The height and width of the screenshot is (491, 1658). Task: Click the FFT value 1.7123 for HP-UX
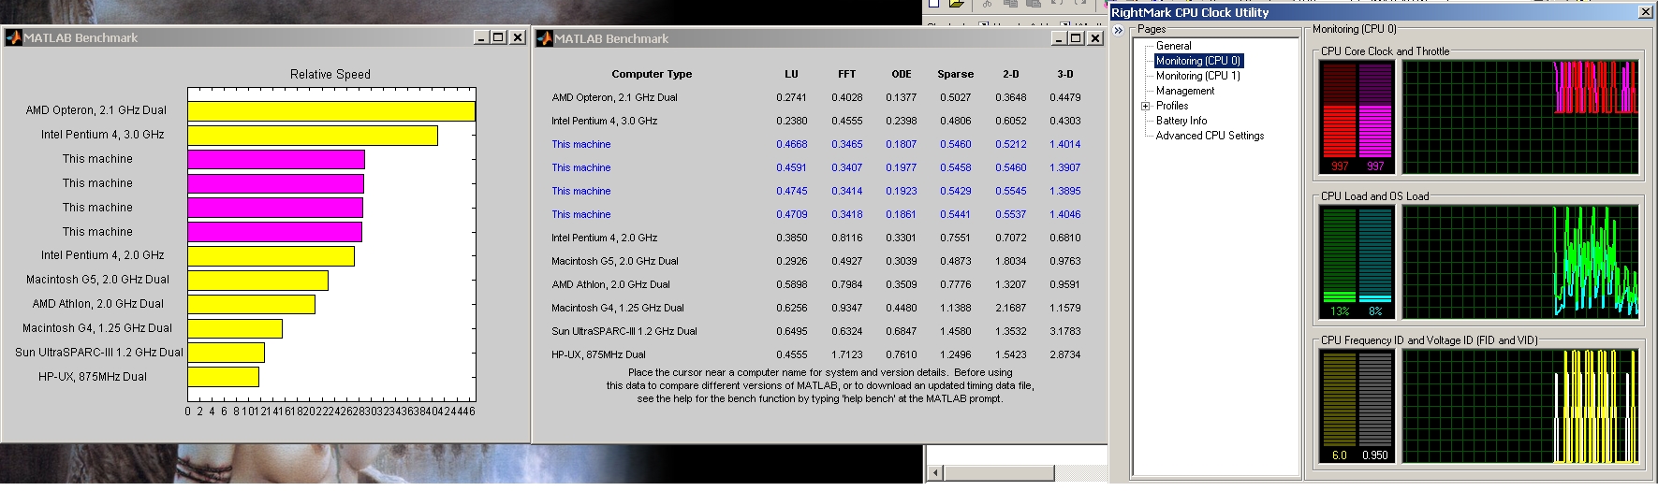pyautogui.click(x=846, y=354)
